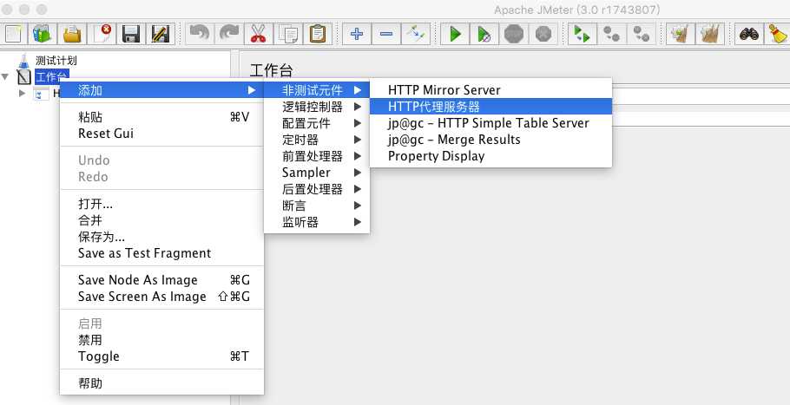Click the Toggle element icon
Image resolution: width=790 pixels, height=405 pixels.
[x=416, y=34]
